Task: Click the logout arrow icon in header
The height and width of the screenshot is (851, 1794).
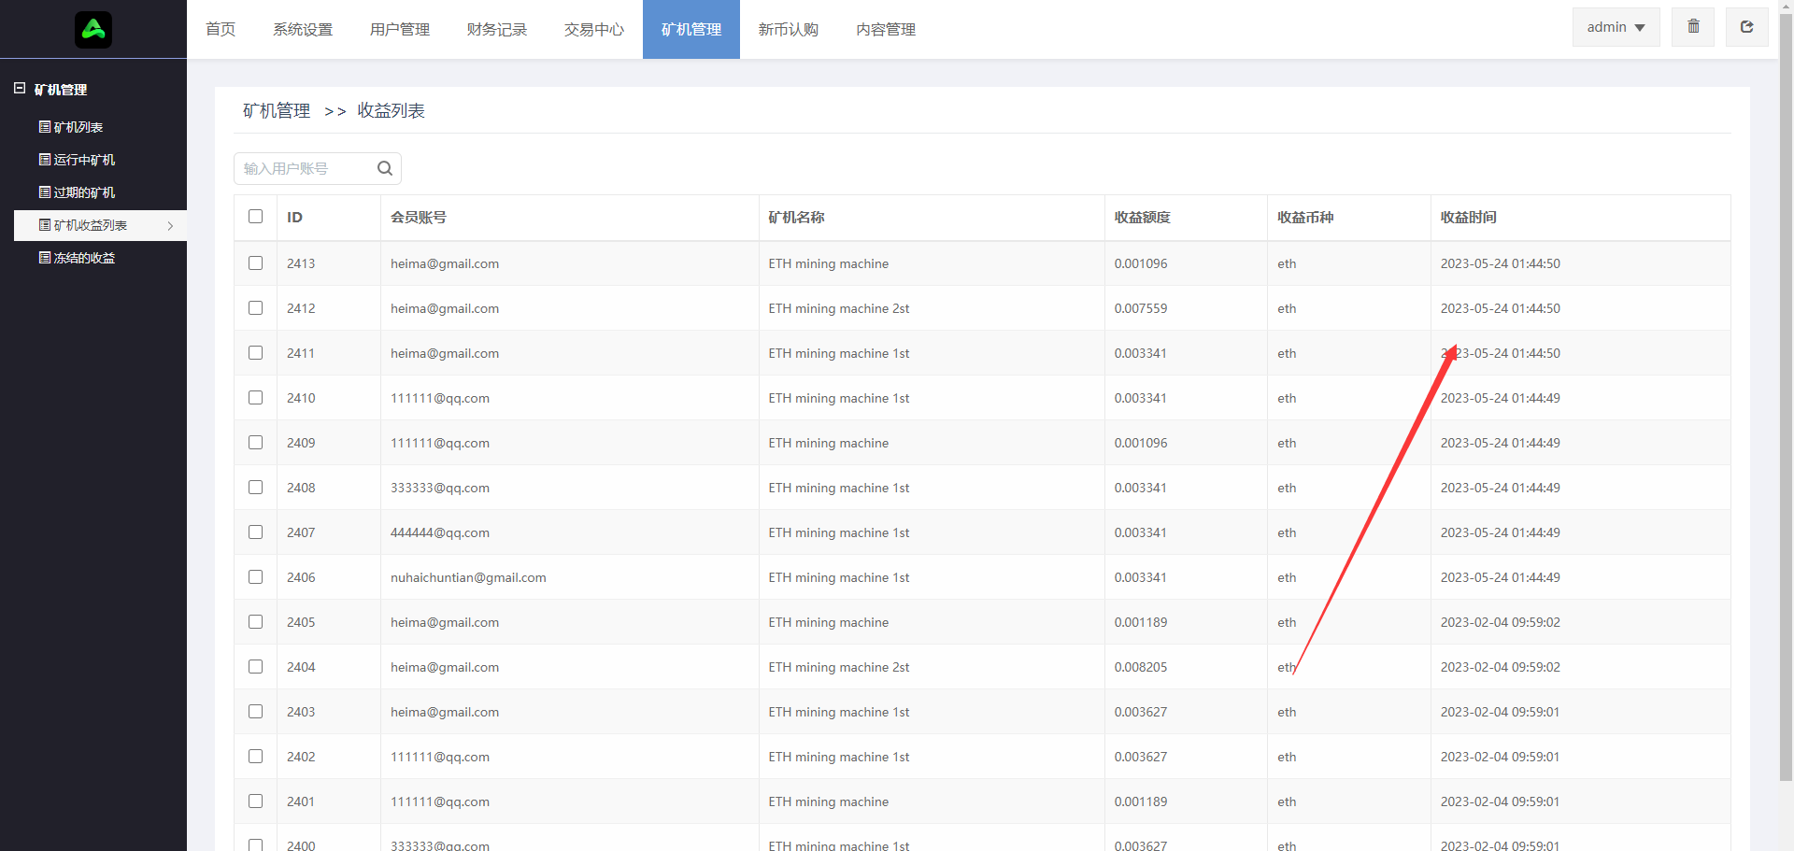Action: (x=1746, y=27)
